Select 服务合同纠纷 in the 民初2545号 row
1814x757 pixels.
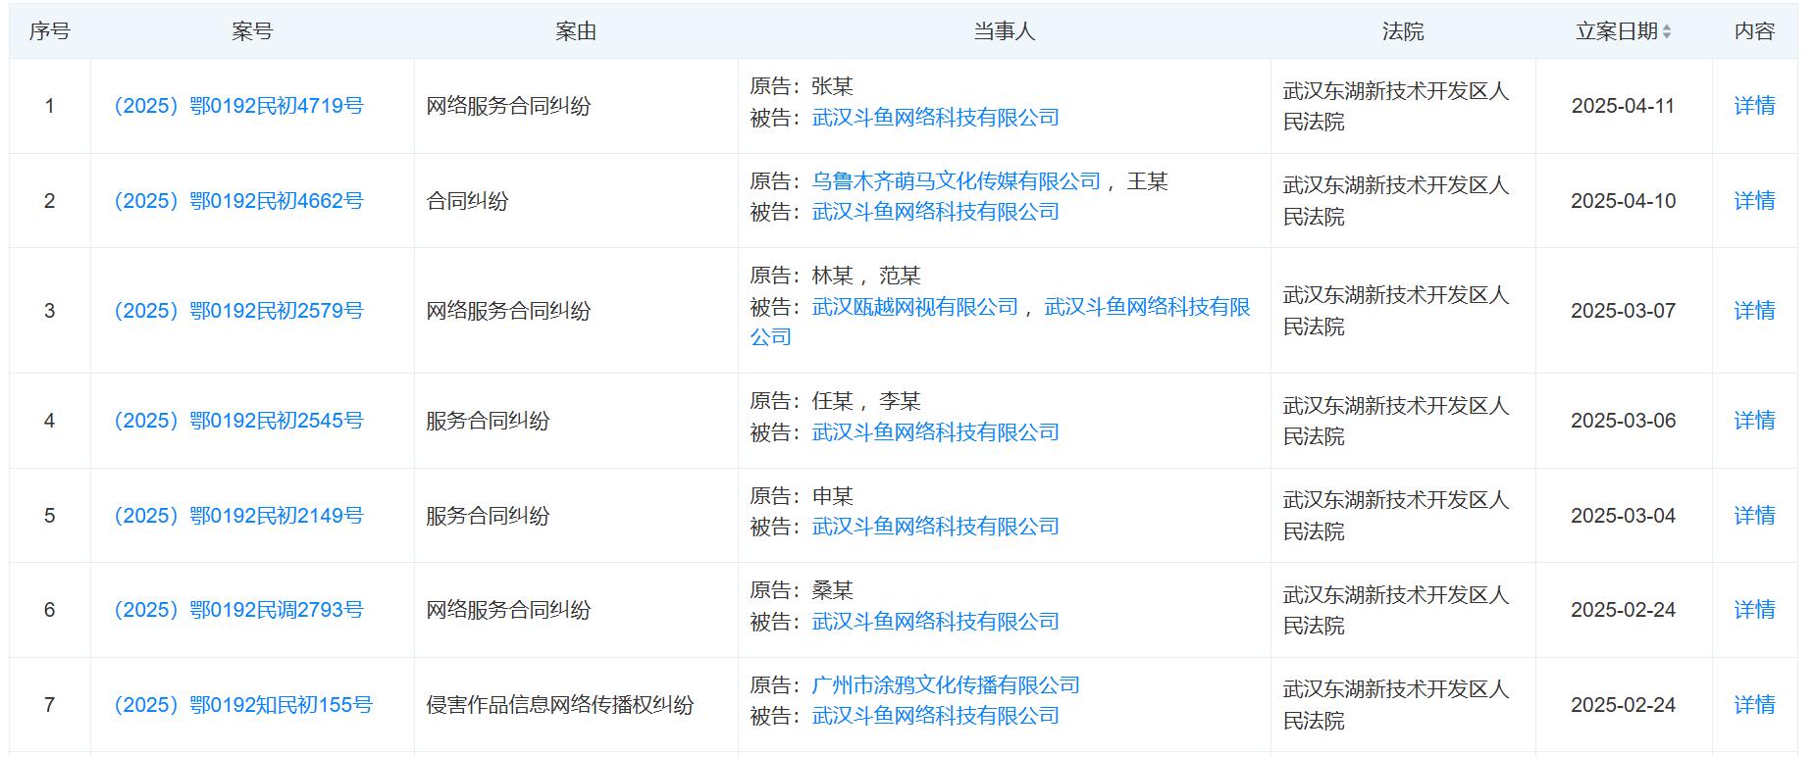click(x=488, y=421)
